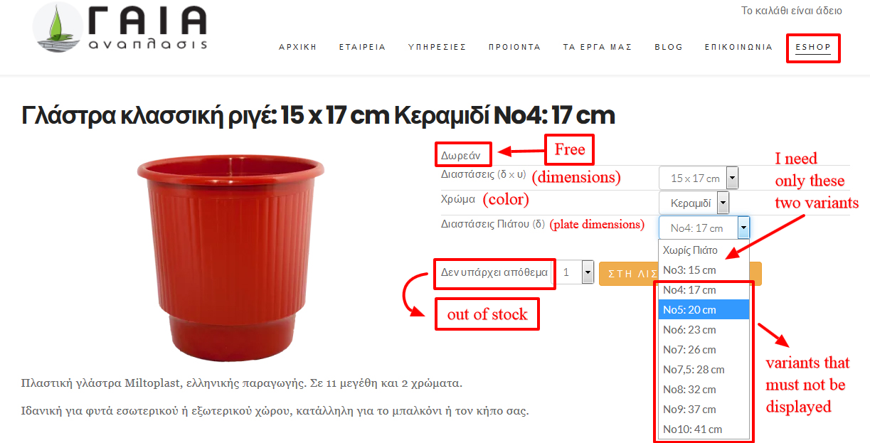Open the BLOG page

point(669,47)
